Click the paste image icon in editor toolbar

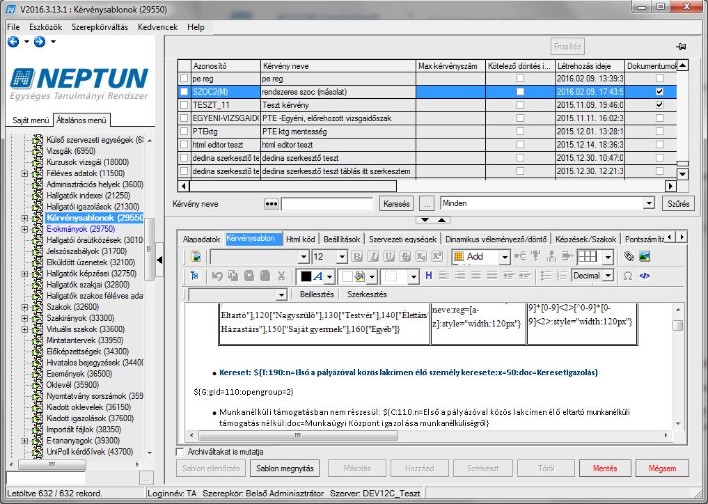tap(196, 256)
